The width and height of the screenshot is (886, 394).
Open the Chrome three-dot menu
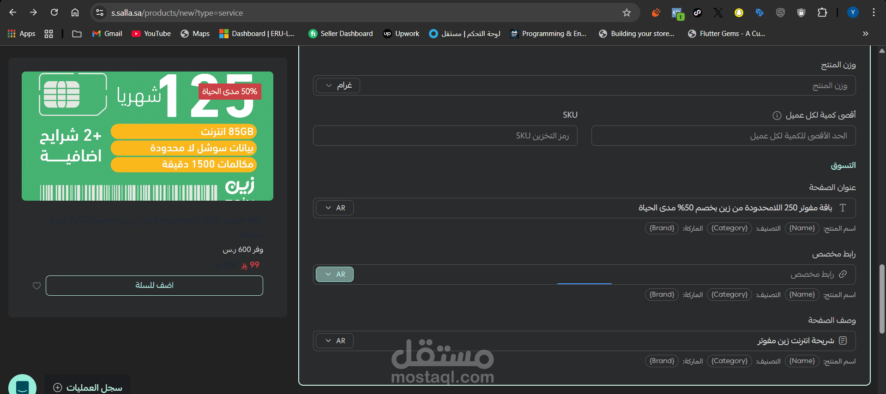click(x=874, y=12)
